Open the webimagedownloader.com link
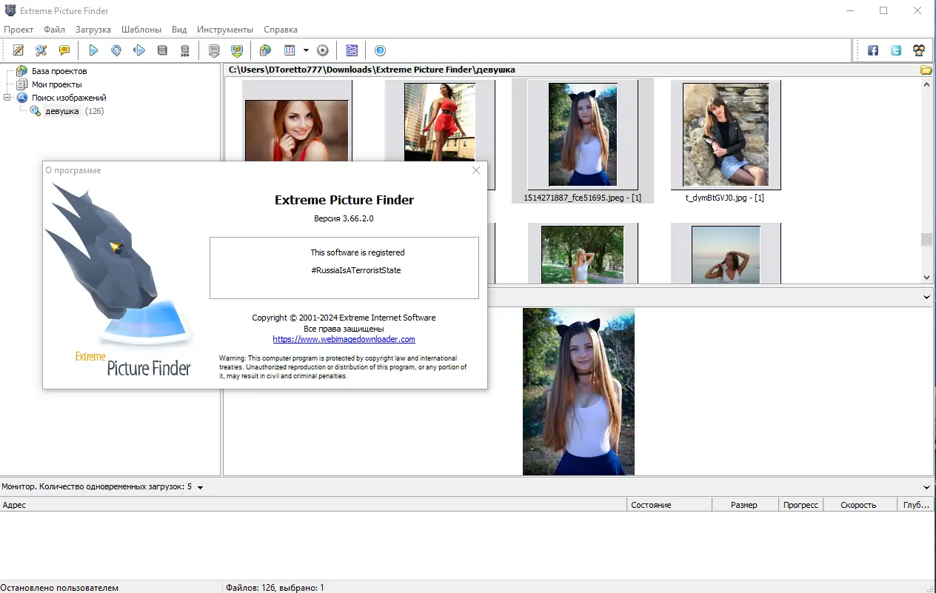 coord(344,339)
